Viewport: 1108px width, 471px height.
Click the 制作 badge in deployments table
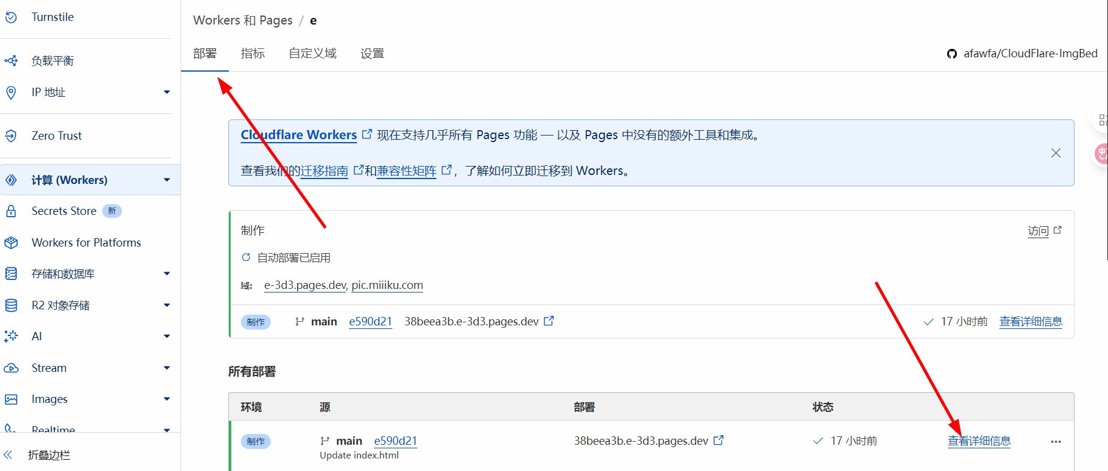[256, 441]
